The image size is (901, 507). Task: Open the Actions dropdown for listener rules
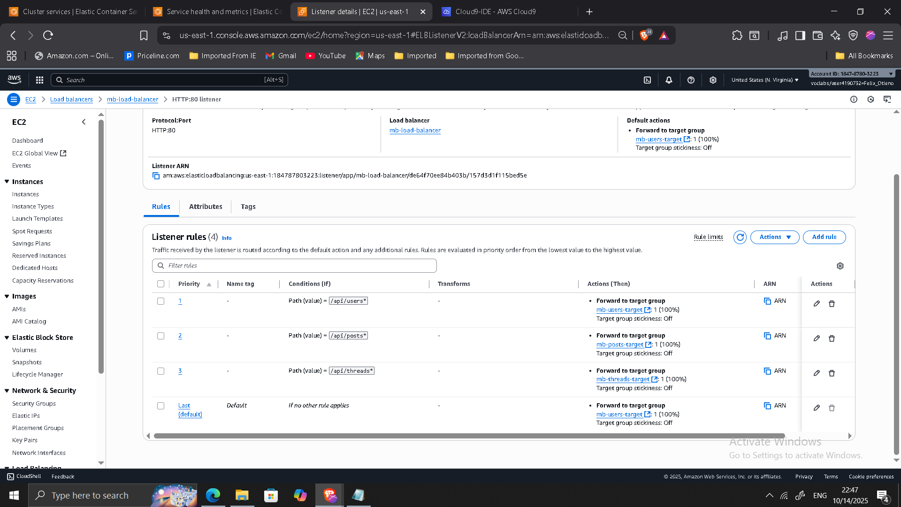point(775,238)
